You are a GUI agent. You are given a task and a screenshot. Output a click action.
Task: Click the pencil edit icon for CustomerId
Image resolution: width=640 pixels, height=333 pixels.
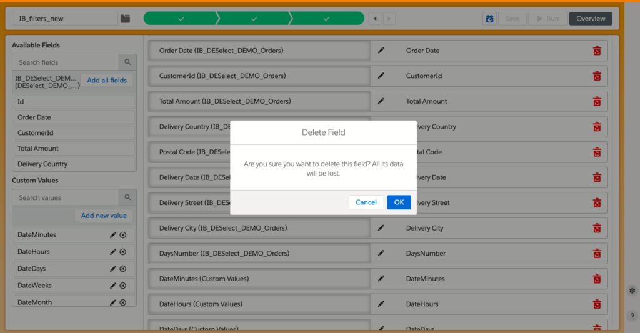click(382, 76)
